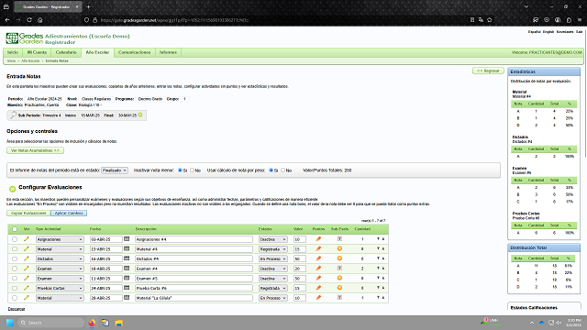This screenshot has height=330, width=587.
Task: Open Estatus dropdown for Asignaciones #4 row
Action: tap(273, 239)
